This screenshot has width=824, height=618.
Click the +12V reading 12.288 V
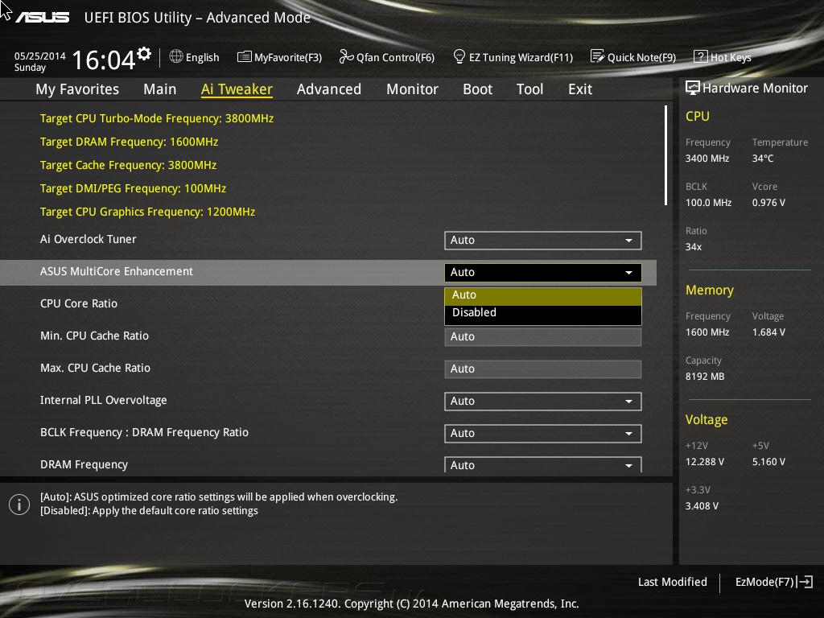click(705, 462)
